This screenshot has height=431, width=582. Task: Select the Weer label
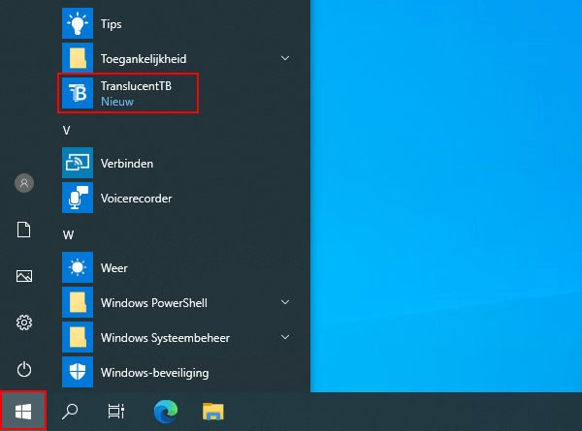pyautogui.click(x=113, y=268)
